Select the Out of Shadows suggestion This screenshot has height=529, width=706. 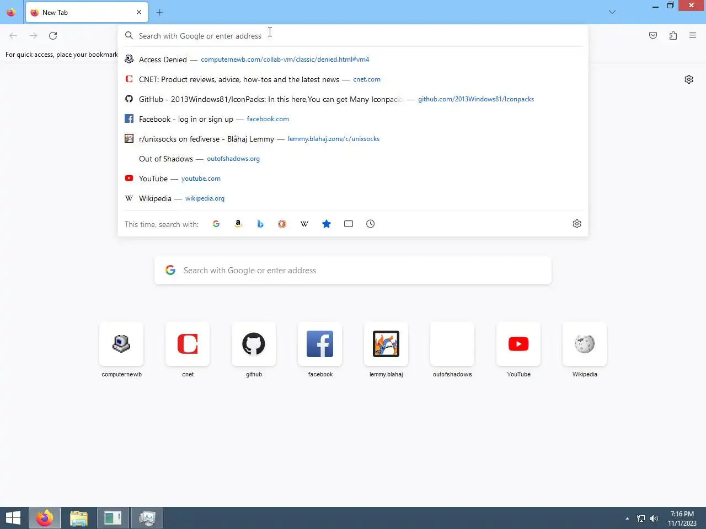coord(353,159)
